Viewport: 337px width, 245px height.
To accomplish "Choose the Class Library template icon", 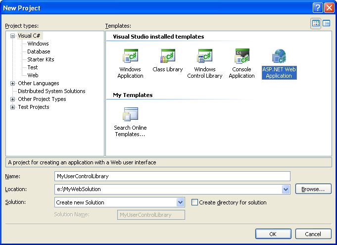I will point(167,56).
